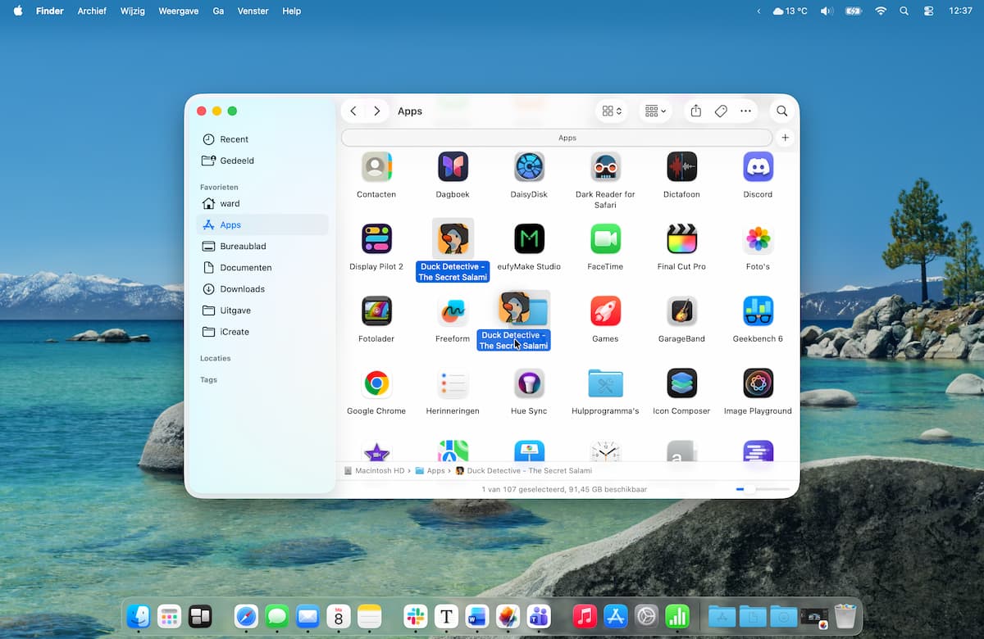Screen dimensions: 984x639
Task: Click the share icon in toolbar
Action: (x=695, y=111)
